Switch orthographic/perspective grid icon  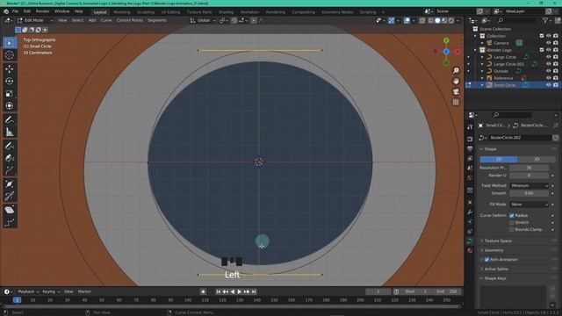(456, 102)
